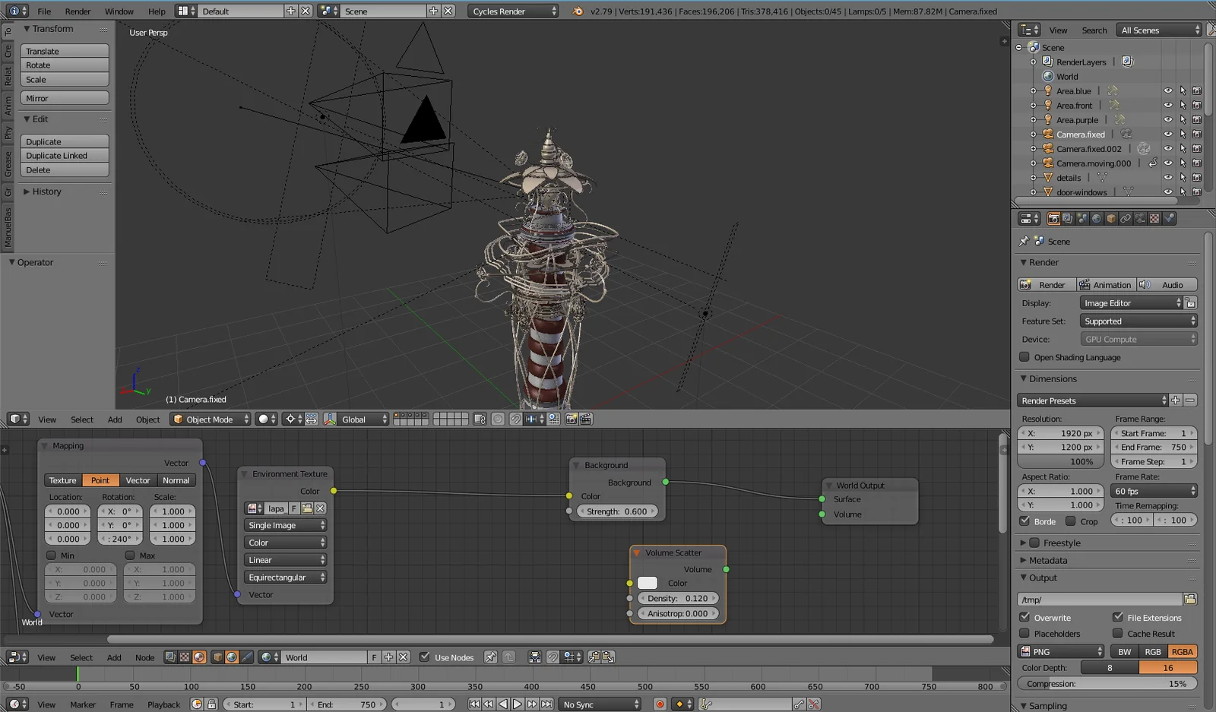Open the Add menu in node editor
Viewport: 1216px width, 712px height.
click(114, 657)
